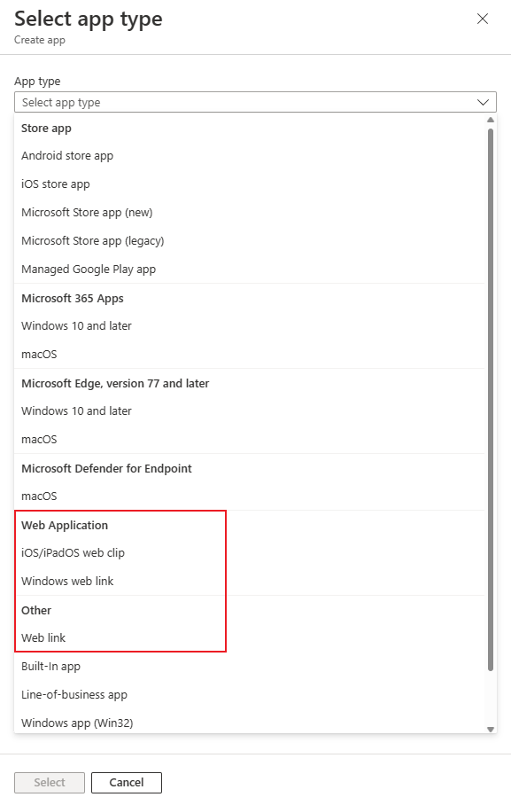The width and height of the screenshot is (511, 805).
Task: Choose Android store app from the list
Action: (x=66, y=155)
